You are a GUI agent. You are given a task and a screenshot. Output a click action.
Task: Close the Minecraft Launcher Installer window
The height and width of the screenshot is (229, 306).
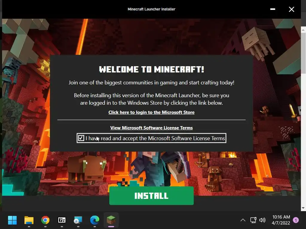tap(292, 9)
